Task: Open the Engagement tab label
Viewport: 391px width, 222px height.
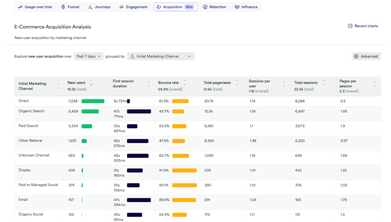Action: tap(136, 7)
